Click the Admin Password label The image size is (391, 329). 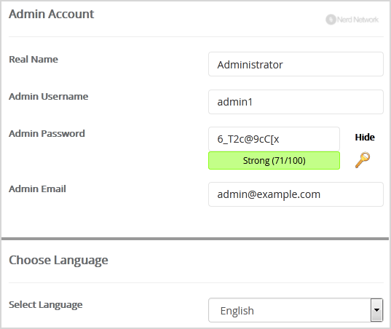47,134
